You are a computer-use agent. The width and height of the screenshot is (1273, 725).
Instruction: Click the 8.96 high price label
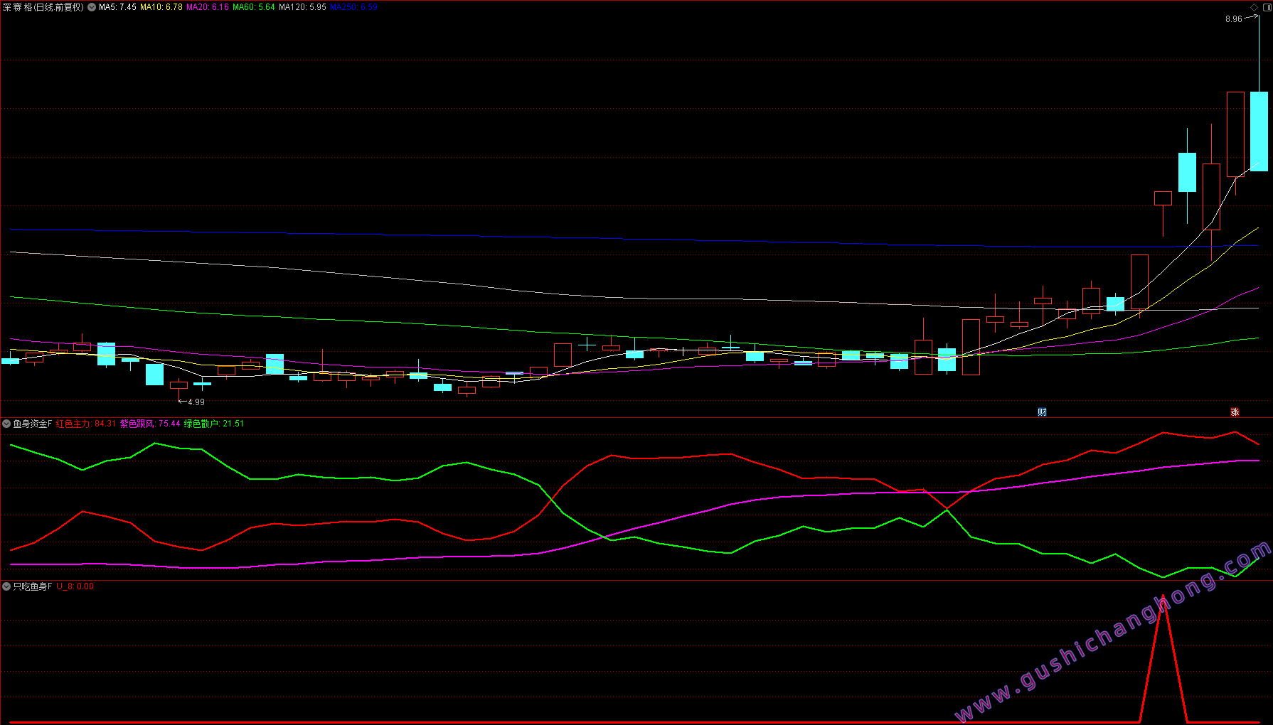pyautogui.click(x=1234, y=19)
